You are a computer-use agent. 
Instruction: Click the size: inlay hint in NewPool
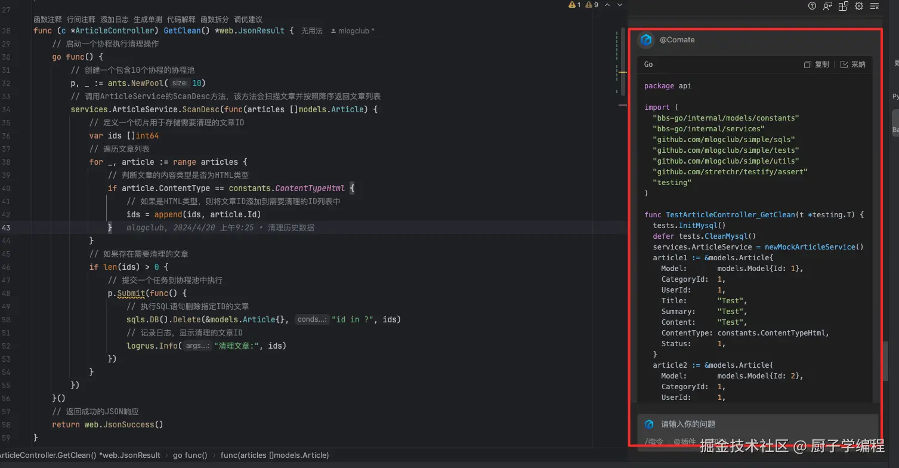click(180, 83)
